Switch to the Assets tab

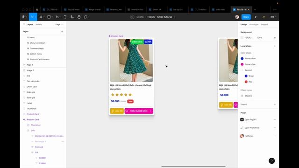(38, 24)
